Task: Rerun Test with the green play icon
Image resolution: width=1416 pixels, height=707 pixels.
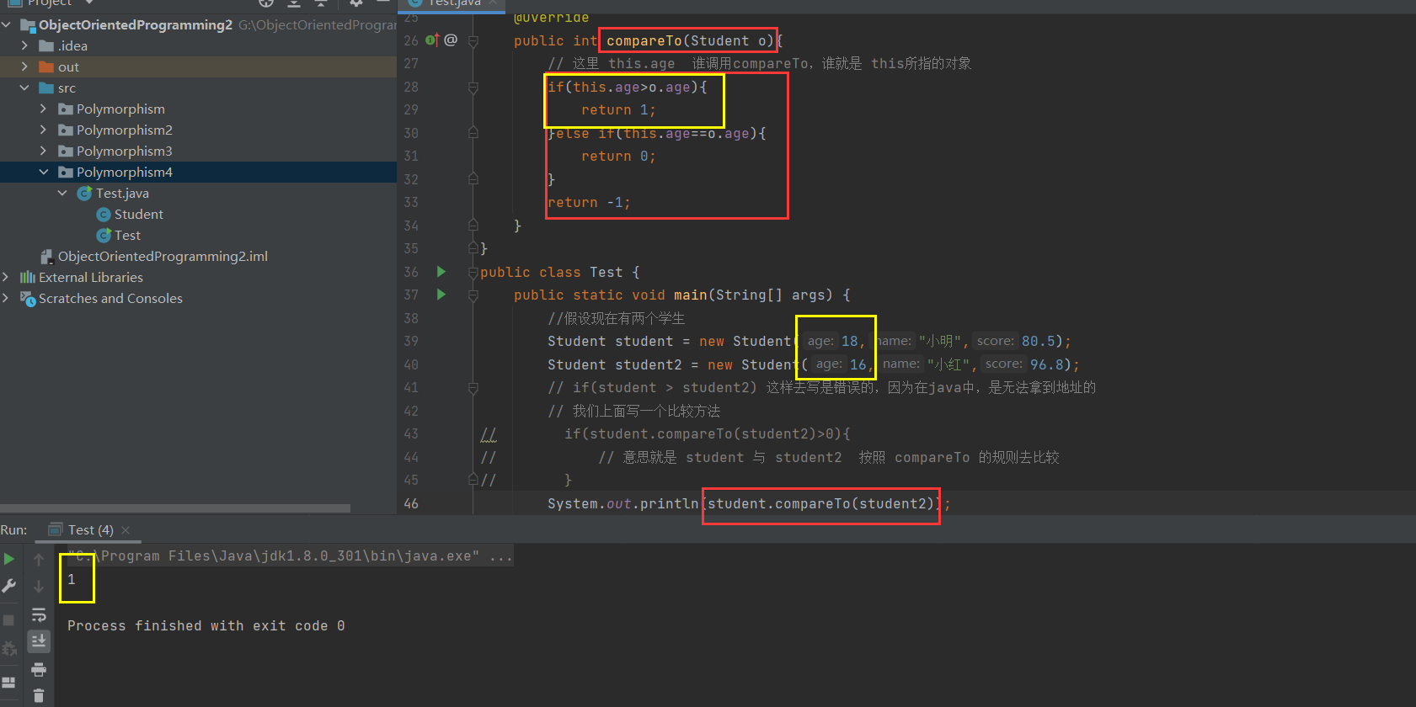Action: tap(9, 559)
